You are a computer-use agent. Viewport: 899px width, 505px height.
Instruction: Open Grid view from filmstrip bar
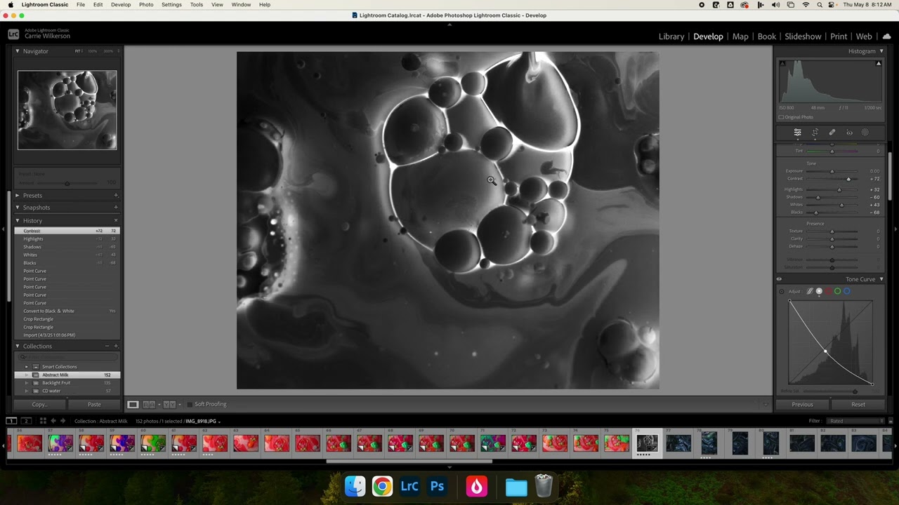pyautogui.click(x=43, y=421)
